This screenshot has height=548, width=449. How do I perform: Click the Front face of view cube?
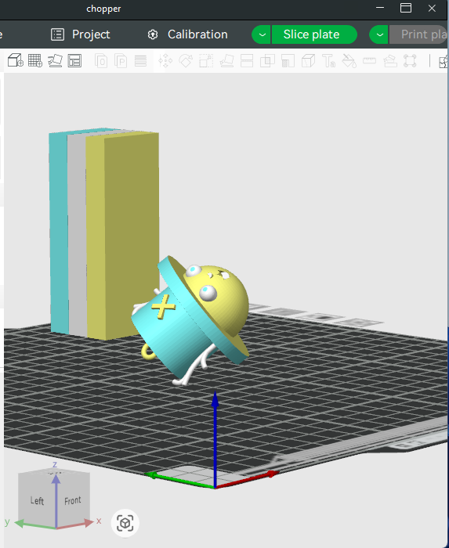tap(73, 501)
